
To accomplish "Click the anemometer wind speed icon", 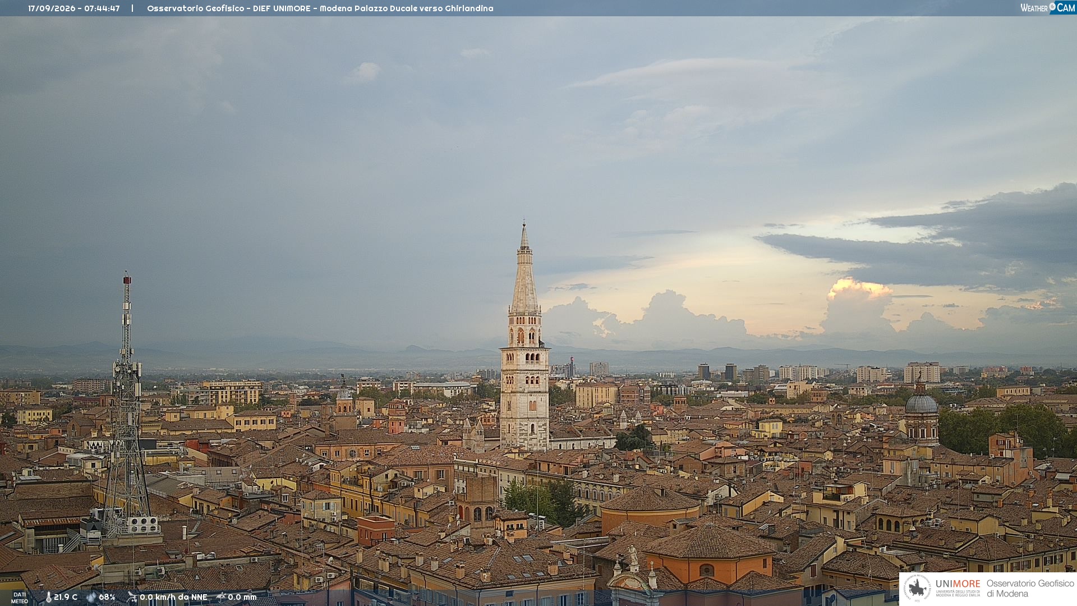I will [x=132, y=597].
